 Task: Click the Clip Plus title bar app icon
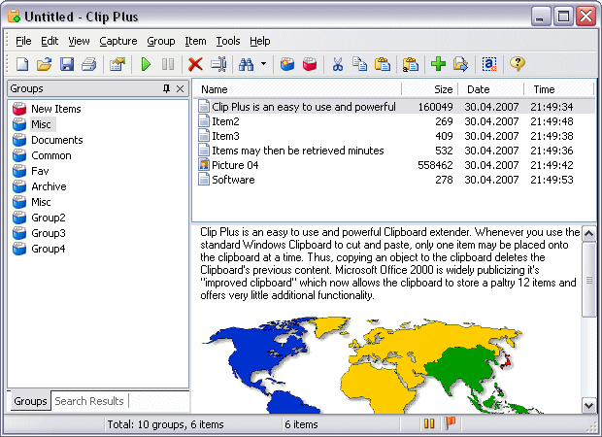click(x=14, y=17)
